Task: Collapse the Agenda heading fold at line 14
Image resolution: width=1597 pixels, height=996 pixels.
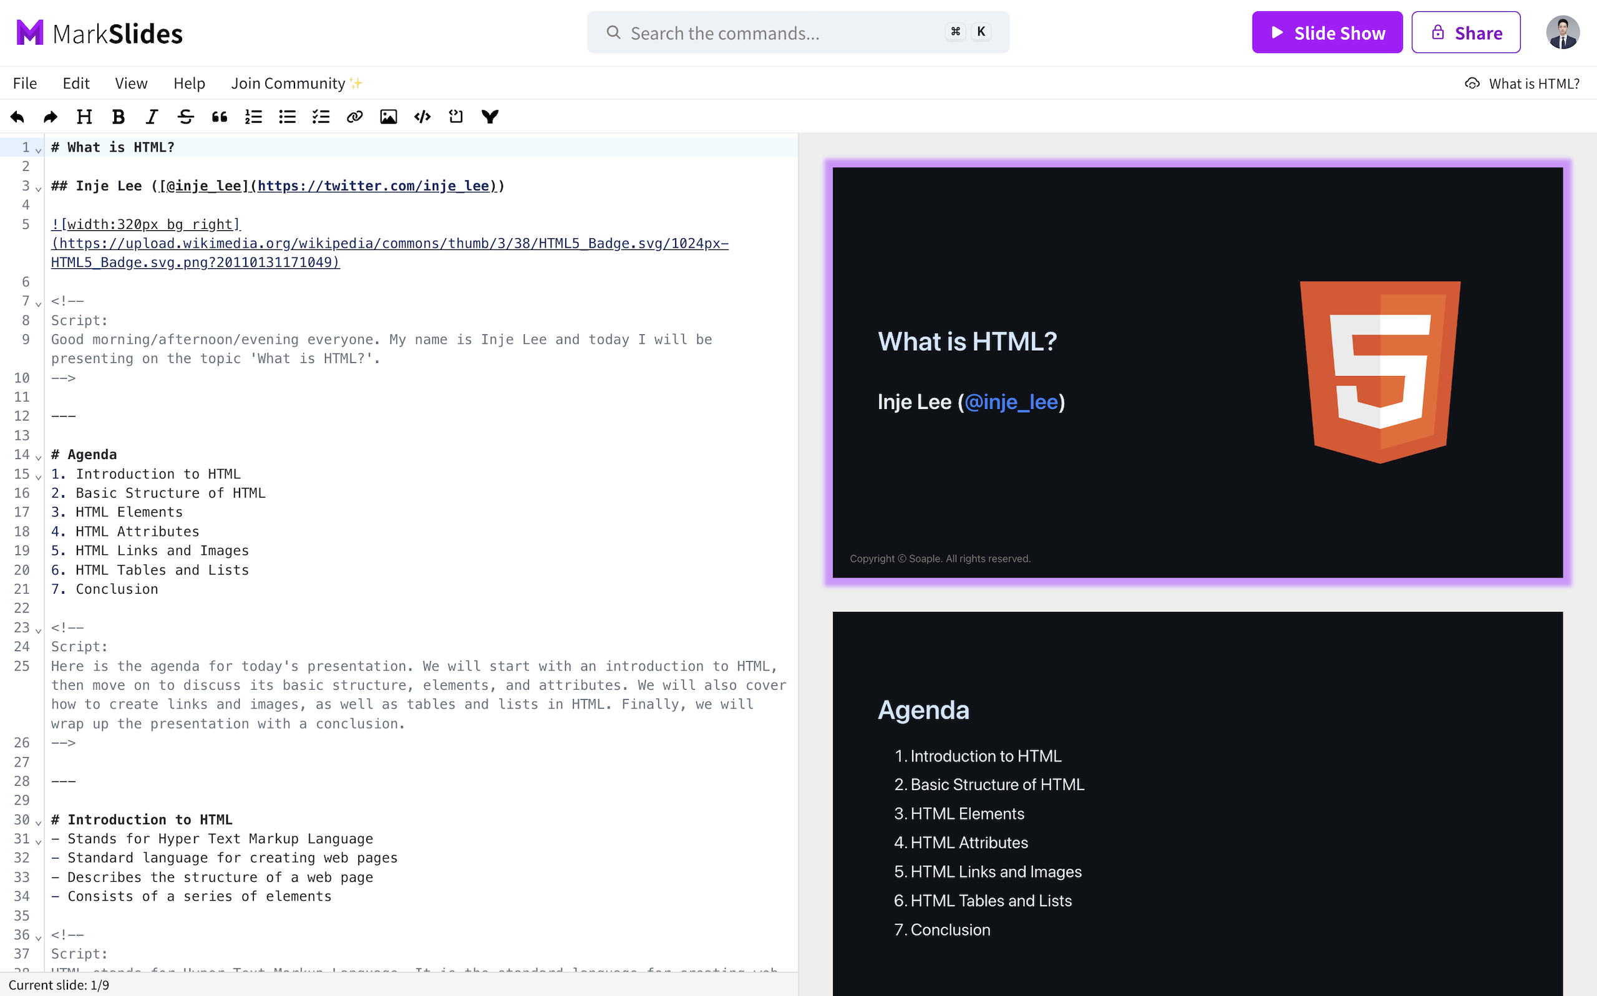Action: 38,457
